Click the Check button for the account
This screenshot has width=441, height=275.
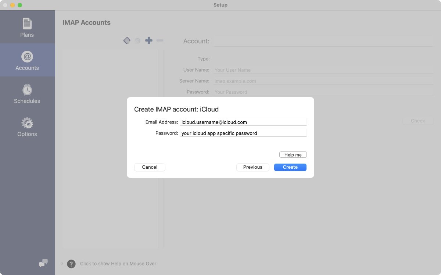tap(418, 121)
